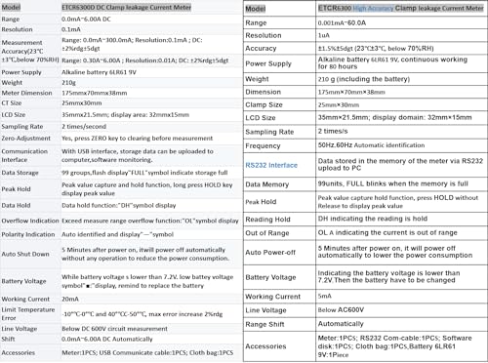
Task: Select the '5mA' working current value
Action: (x=325, y=296)
